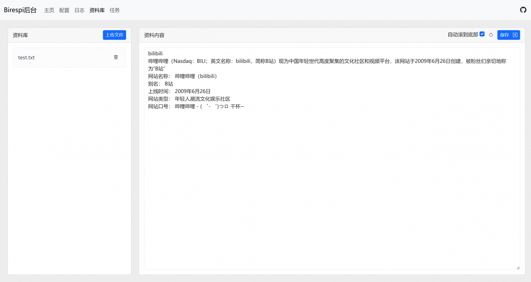Open the GitHub repository icon
Viewport: 531px width, 282px height.
coord(523,10)
